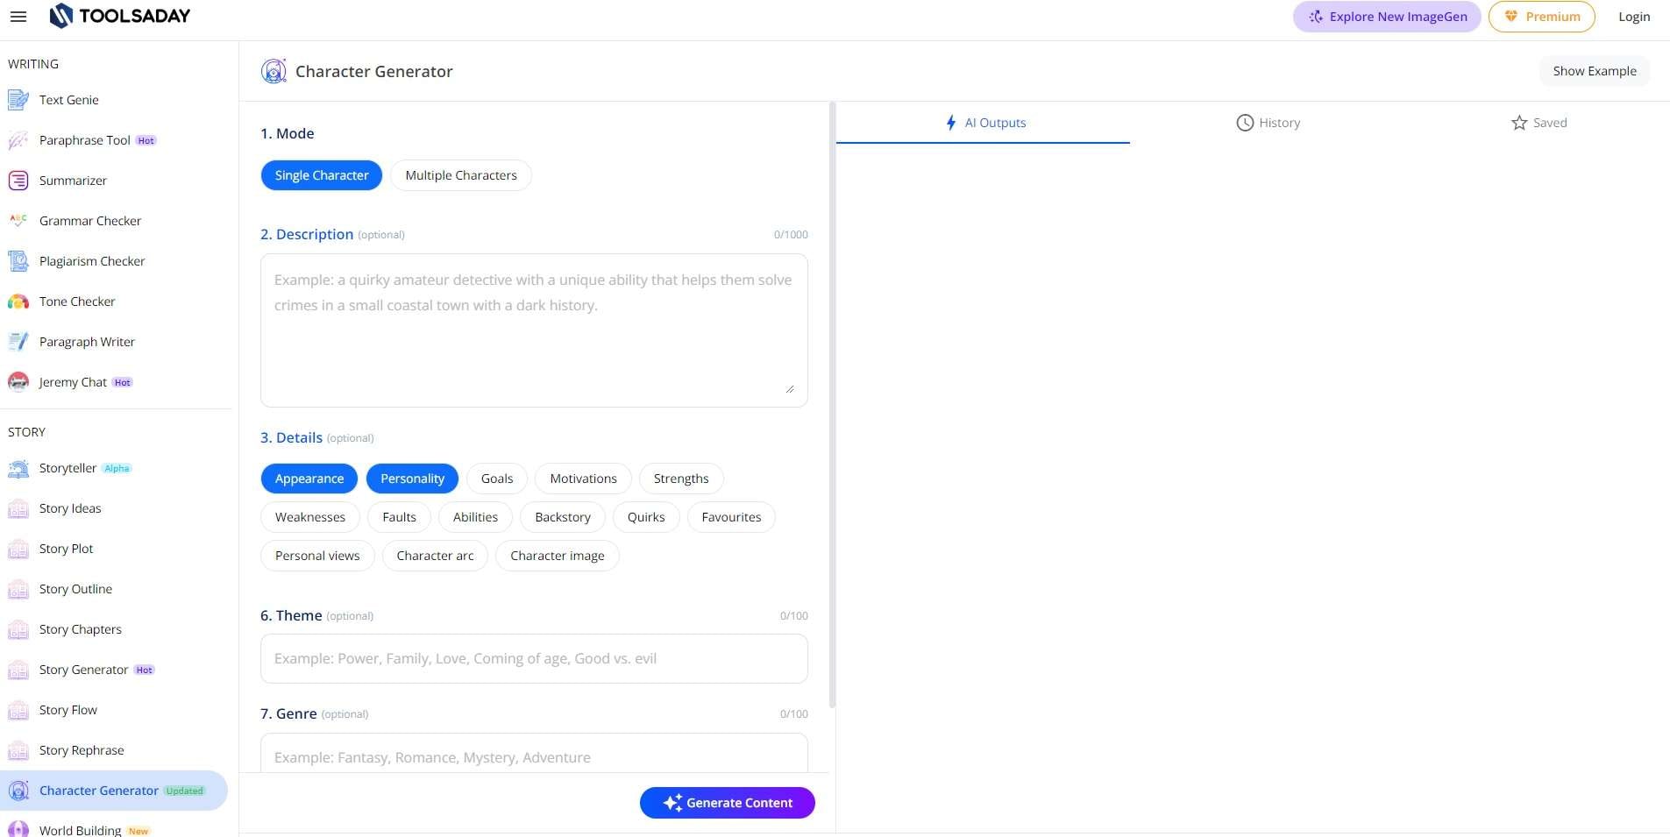Deselect the Appearance detail chip
The width and height of the screenshot is (1670, 837).
(309, 479)
